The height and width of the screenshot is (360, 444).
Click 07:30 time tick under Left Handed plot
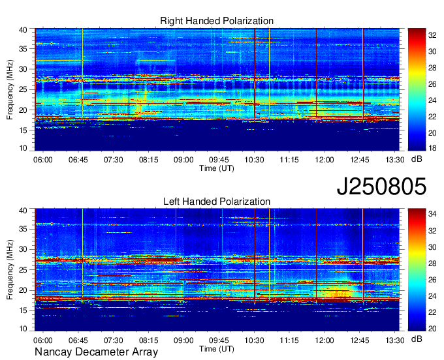pos(113,340)
